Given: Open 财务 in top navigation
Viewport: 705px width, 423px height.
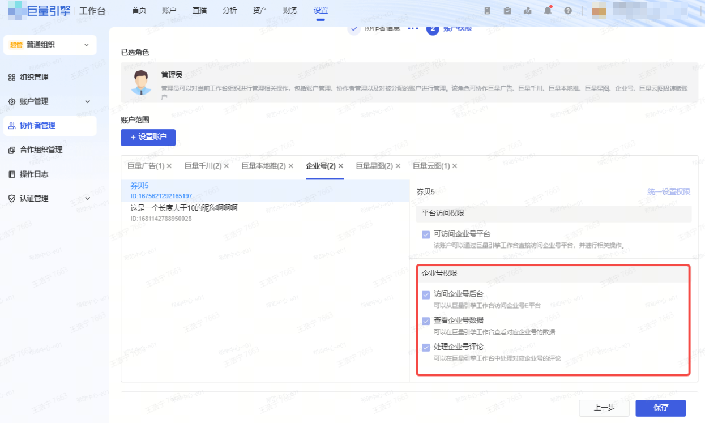Looking at the screenshot, I should click(290, 11).
